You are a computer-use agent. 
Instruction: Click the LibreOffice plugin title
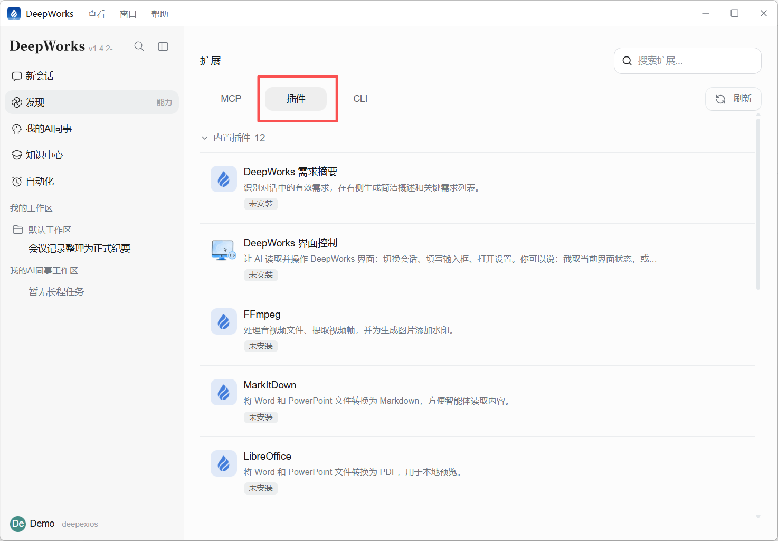(267, 456)
